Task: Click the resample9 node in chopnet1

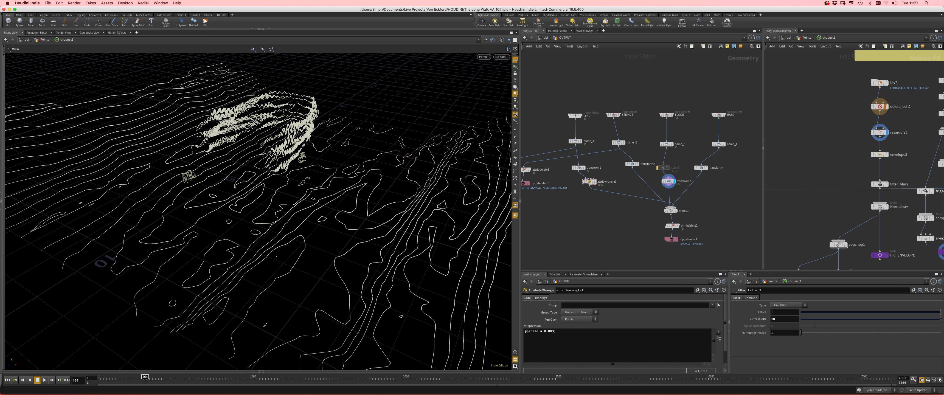Action: pos(880,132)
